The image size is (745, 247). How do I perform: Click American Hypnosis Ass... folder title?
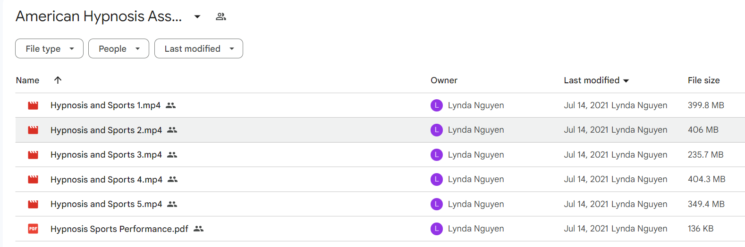tap(99, 16)
